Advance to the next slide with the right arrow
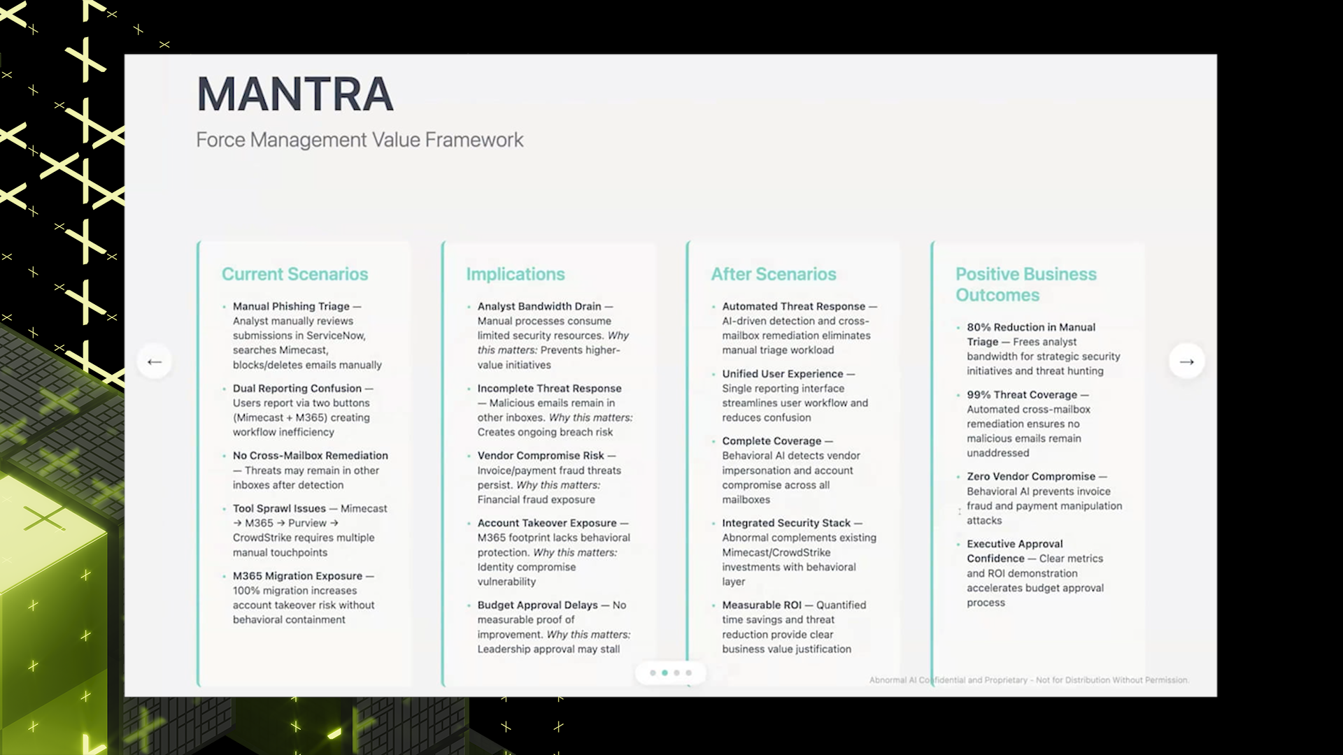The width and height of the screenshot is (1343, 755). [x=1186, y=361]
